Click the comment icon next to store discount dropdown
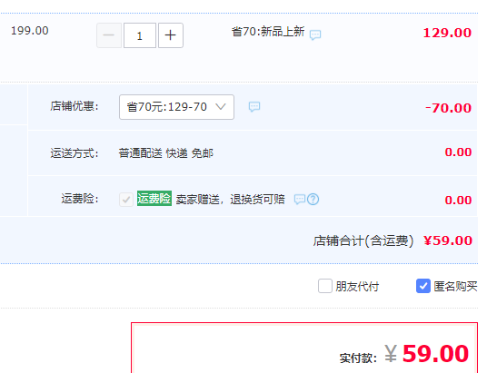 click(254, 106)
